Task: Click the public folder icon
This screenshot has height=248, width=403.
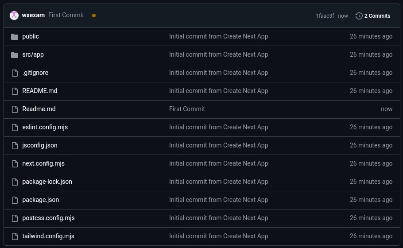Action: click(15, 37)
